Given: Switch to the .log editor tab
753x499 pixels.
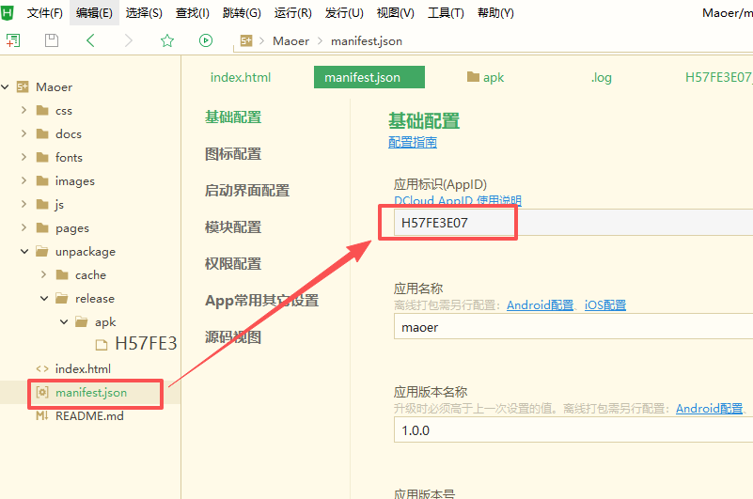Looking at the screenshot, I should tap(602, 77).
